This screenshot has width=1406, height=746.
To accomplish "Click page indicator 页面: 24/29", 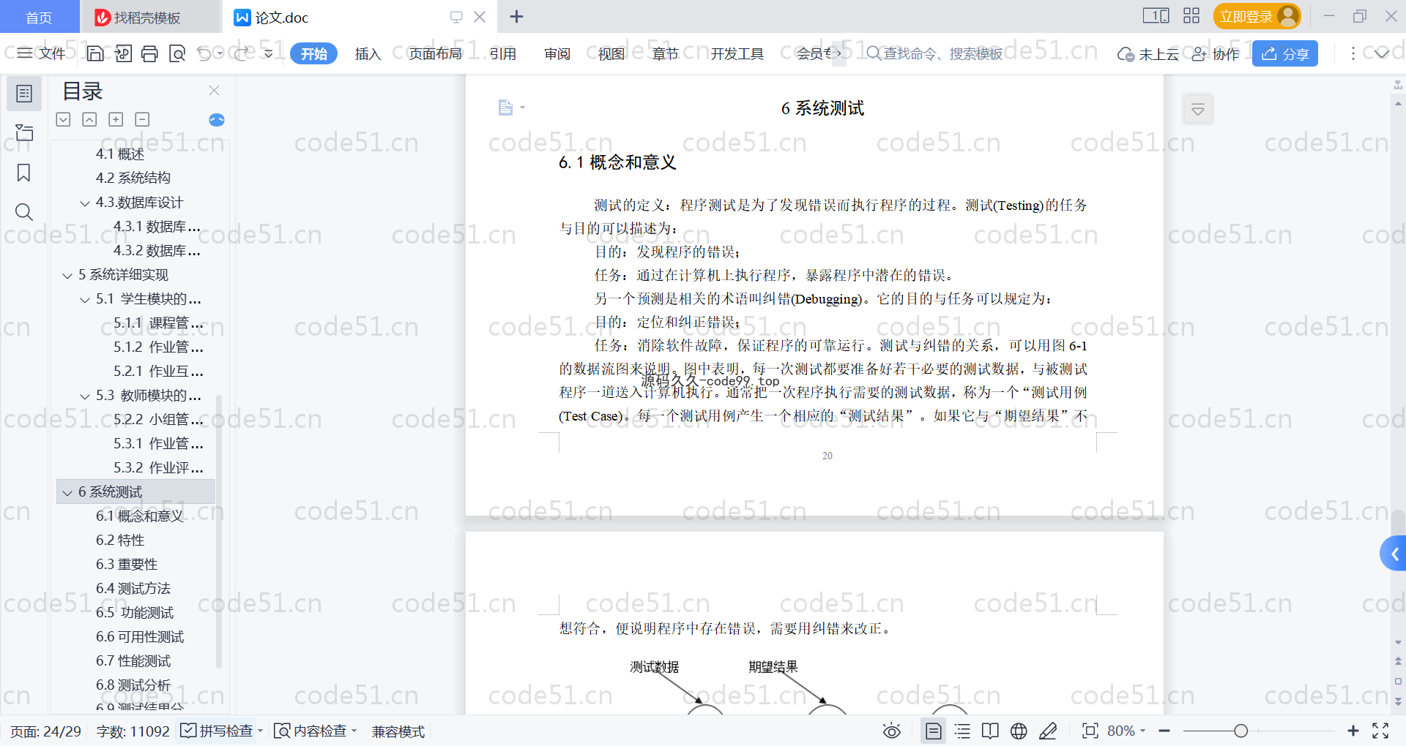I will 45,731.
